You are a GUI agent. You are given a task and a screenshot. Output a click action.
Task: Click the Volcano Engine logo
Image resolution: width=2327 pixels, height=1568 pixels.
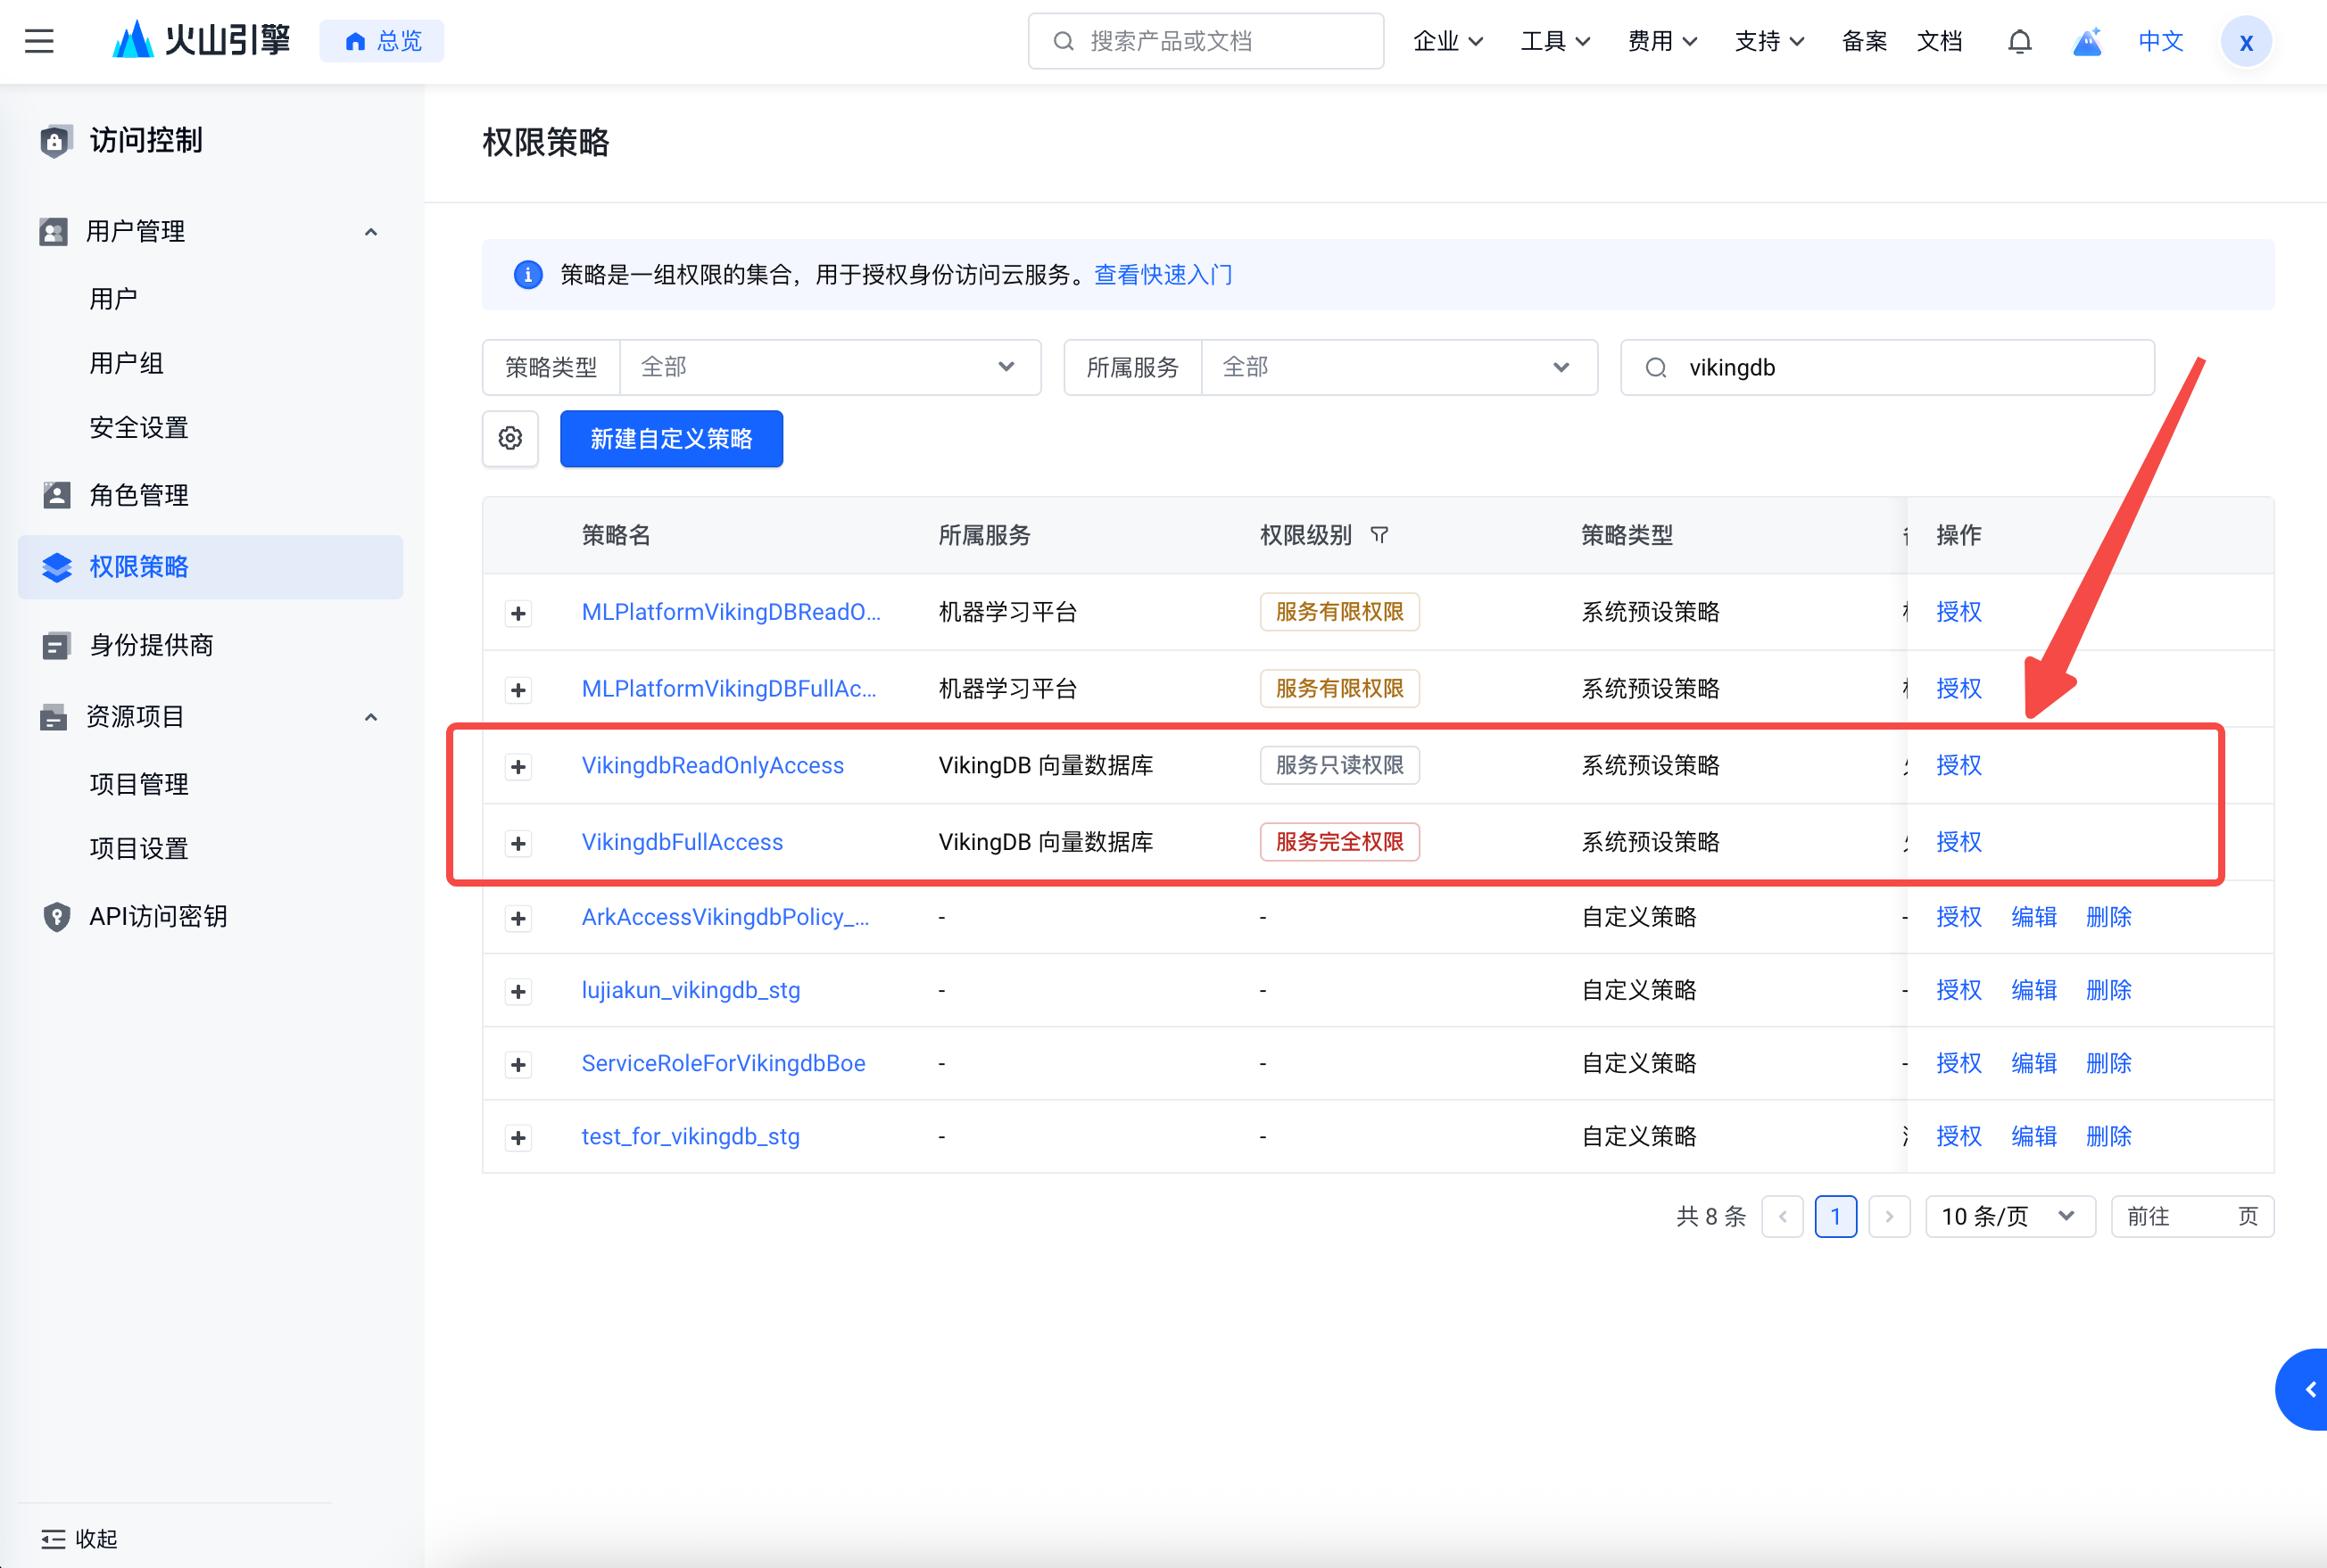pos(201,41)
